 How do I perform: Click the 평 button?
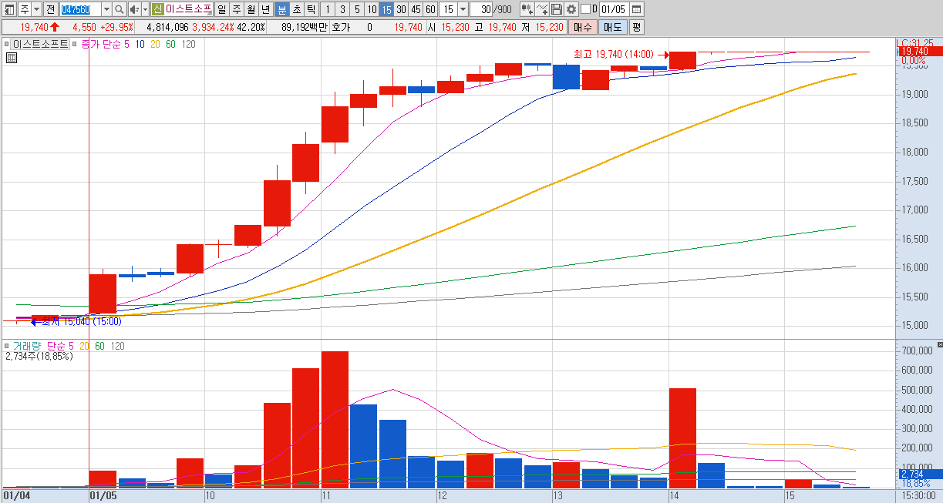click(x=636, y=27)
